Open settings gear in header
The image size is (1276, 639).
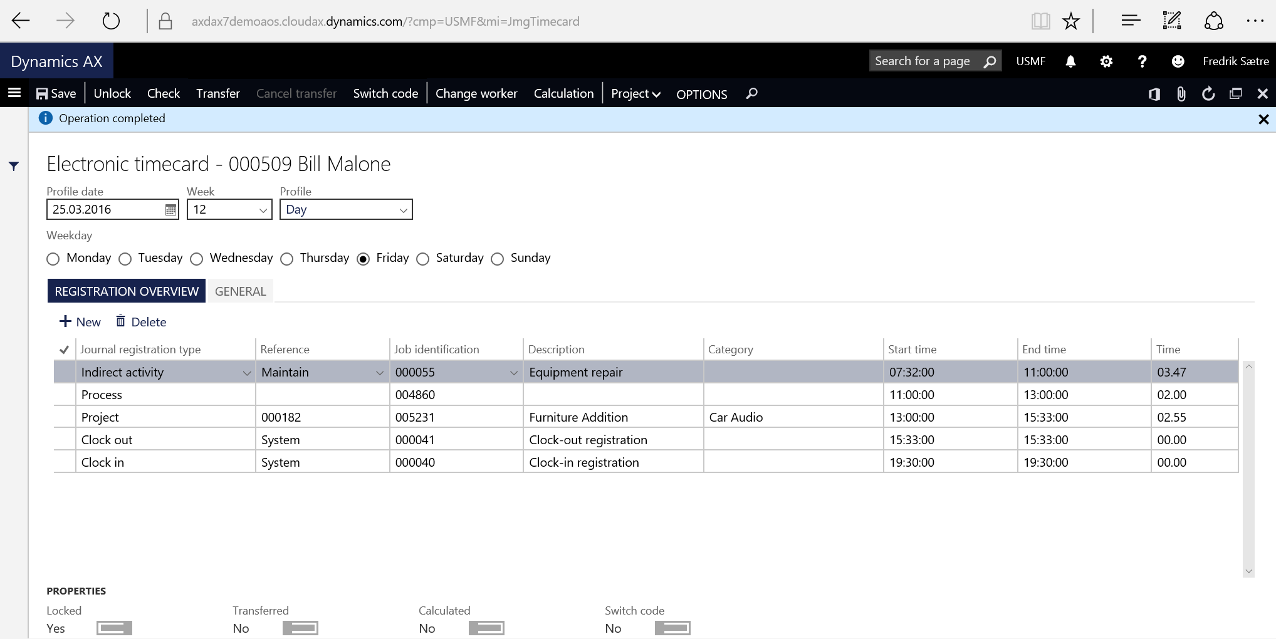tap(1106, 61)
